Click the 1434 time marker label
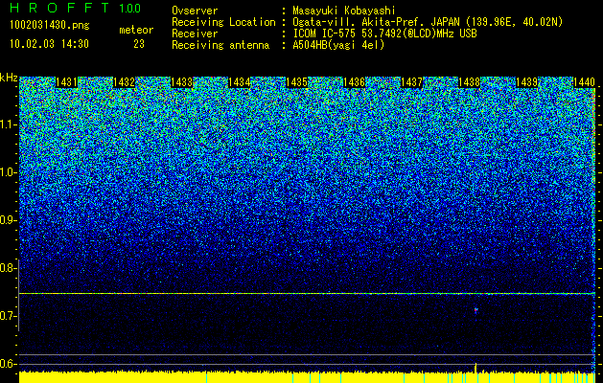 point(240,82)
